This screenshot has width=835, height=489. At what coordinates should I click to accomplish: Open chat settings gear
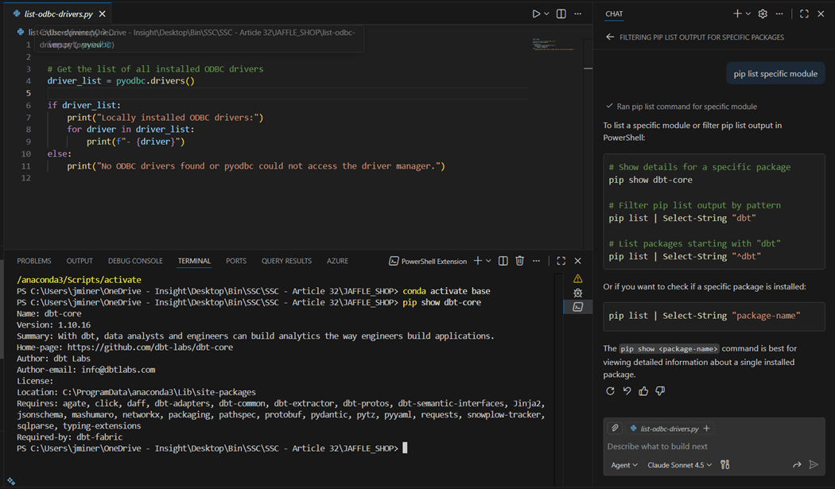pyautogui.click(x=763, y=14)
